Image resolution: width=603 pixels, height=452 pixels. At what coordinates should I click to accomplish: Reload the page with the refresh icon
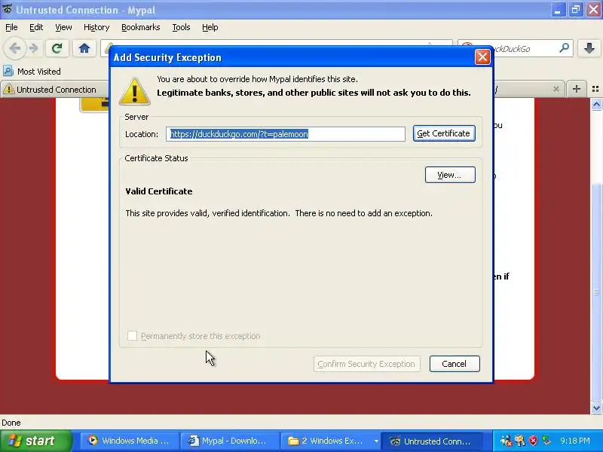point(57,48)
